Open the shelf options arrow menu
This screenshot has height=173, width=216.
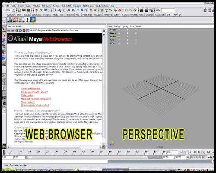tap(4, 22)
